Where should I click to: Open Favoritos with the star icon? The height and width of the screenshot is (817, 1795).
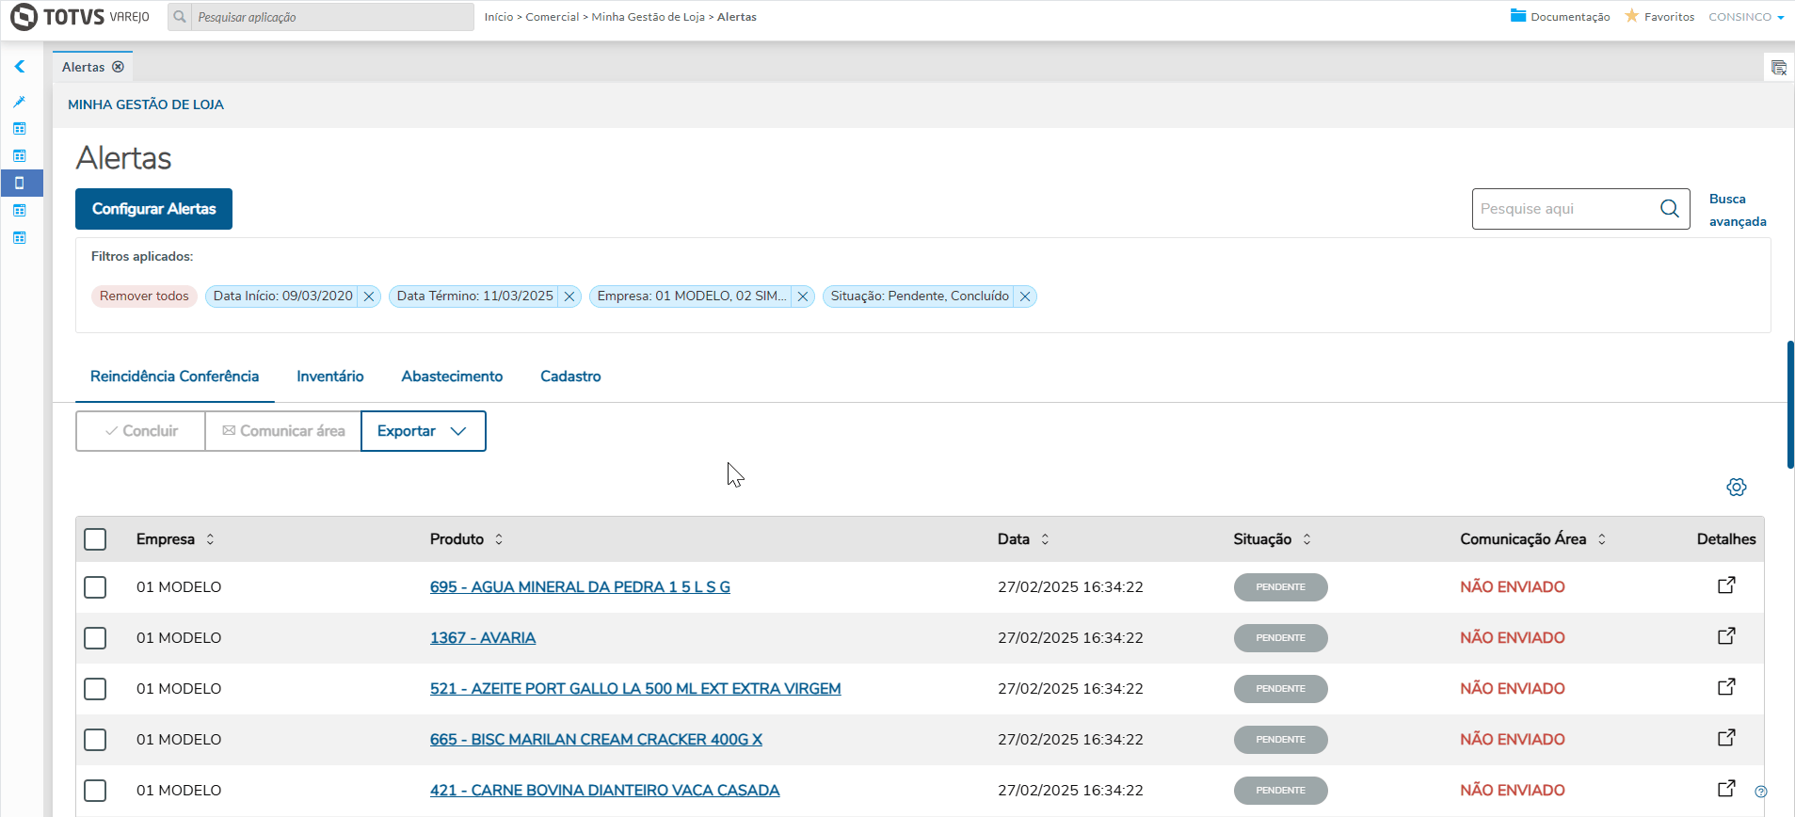[1659, 17]
